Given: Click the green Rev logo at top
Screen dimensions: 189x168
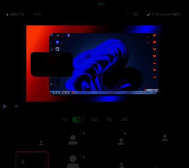Looking at the screenshot, I should tap(101, 4).
